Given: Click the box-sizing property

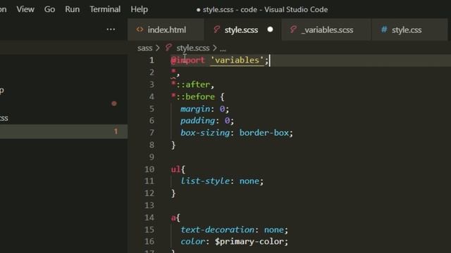Looking at the screenshot, I should (205, 133).
